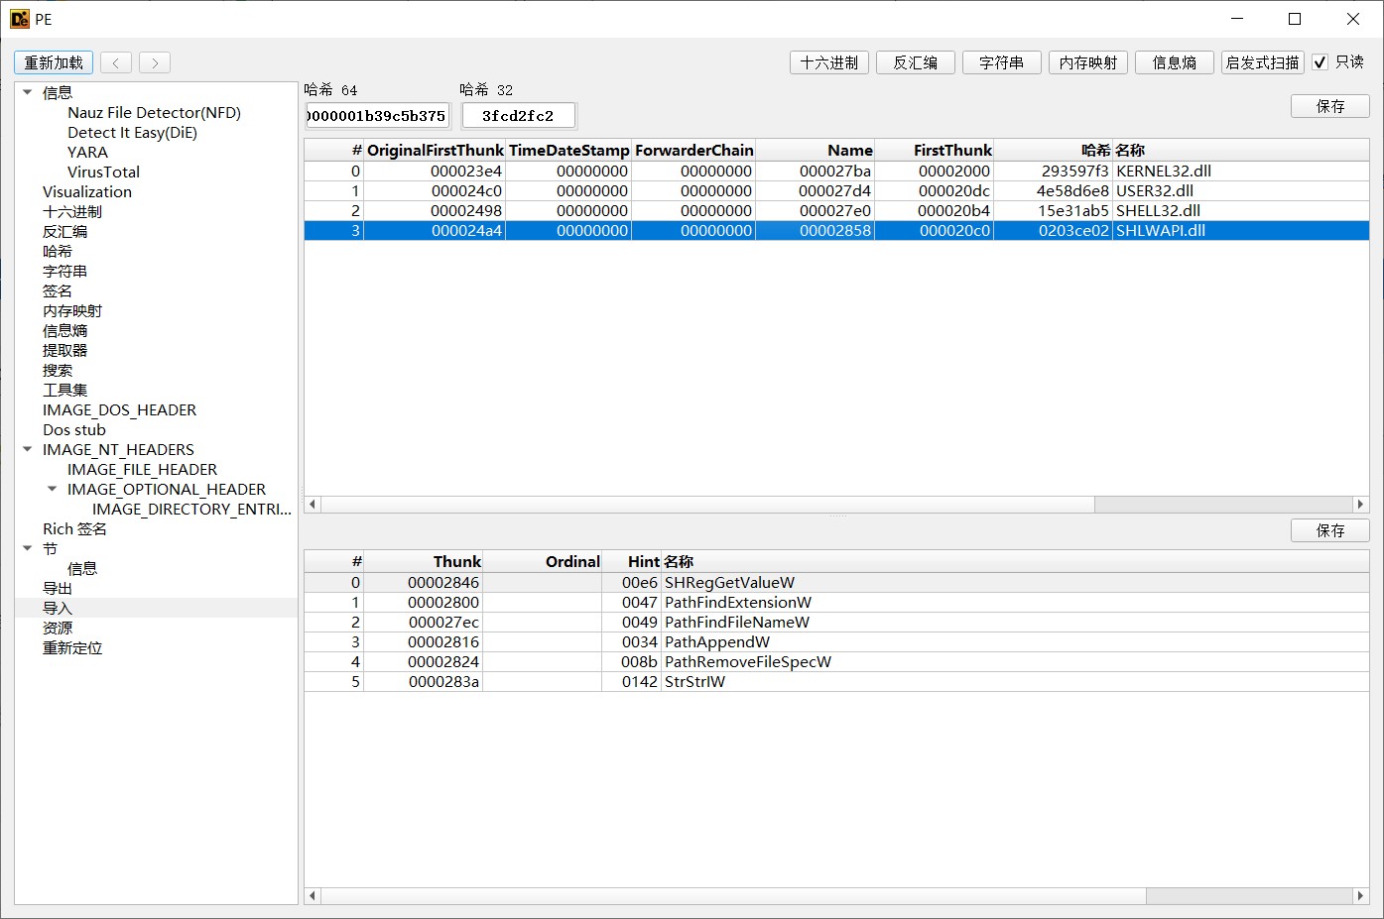Click the back navigation arrow button
The width and height of the screenshot is (1384, 919).
116,62
